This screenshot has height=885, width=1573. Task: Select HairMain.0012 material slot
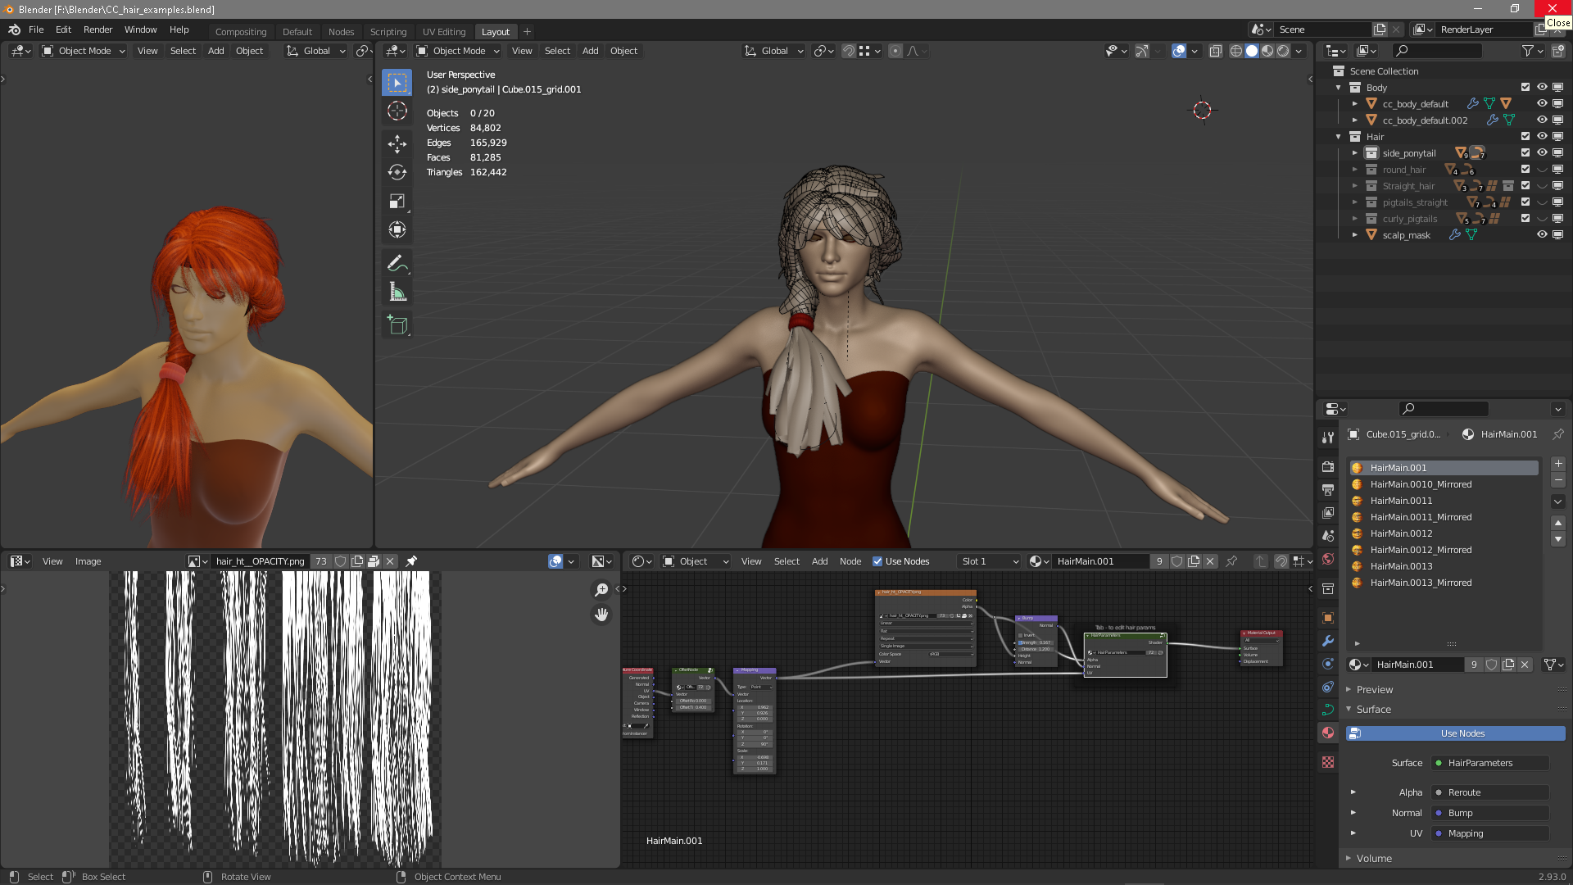coord(1444,533)
